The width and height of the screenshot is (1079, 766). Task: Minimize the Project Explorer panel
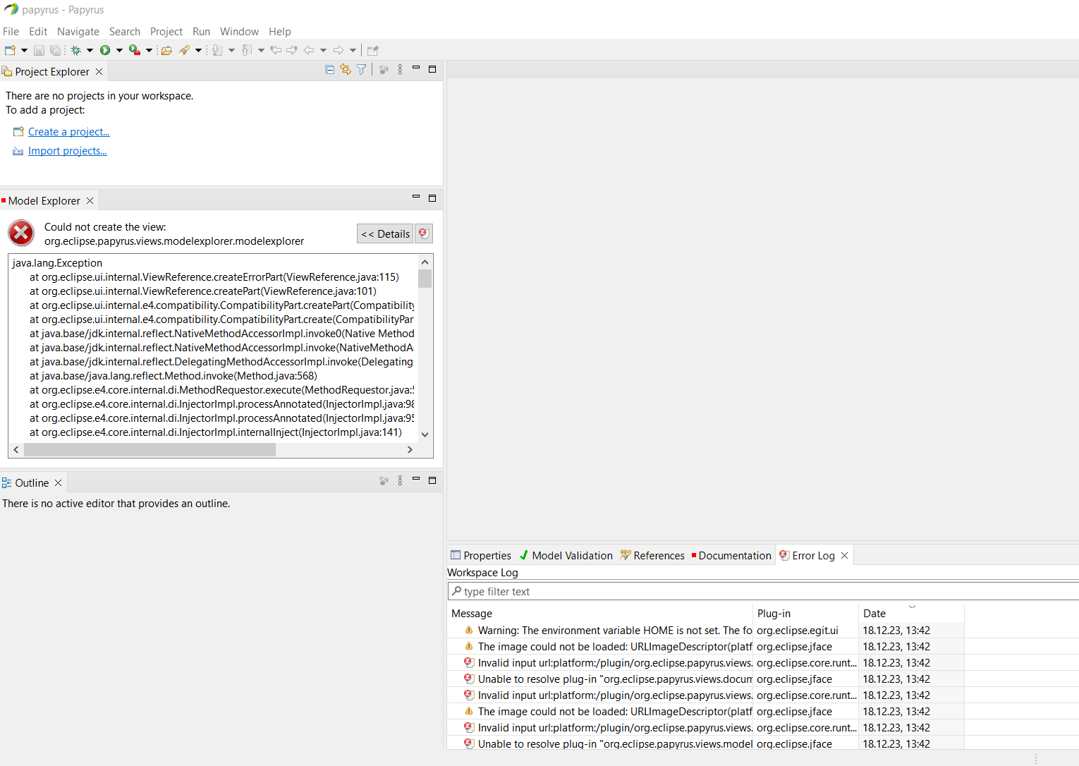coord(416,68)
